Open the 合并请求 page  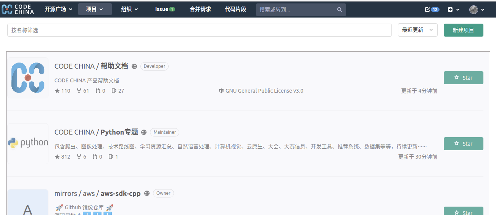200,9
